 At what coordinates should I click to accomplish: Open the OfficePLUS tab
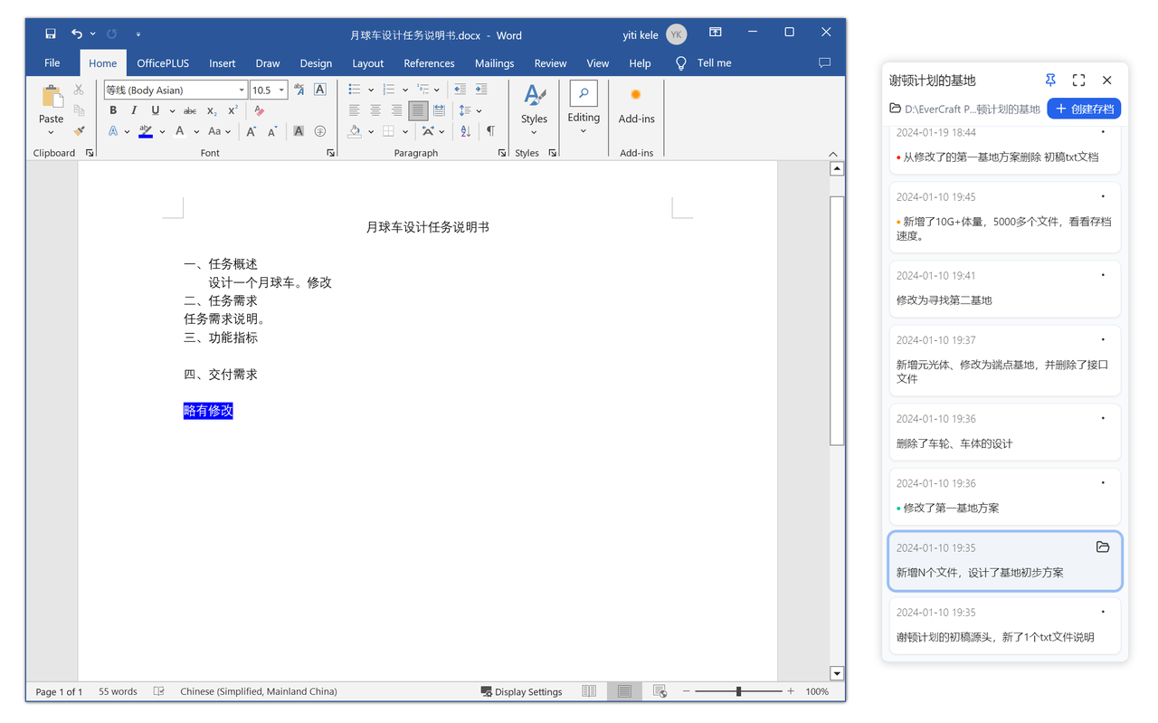tap(163, 62)
